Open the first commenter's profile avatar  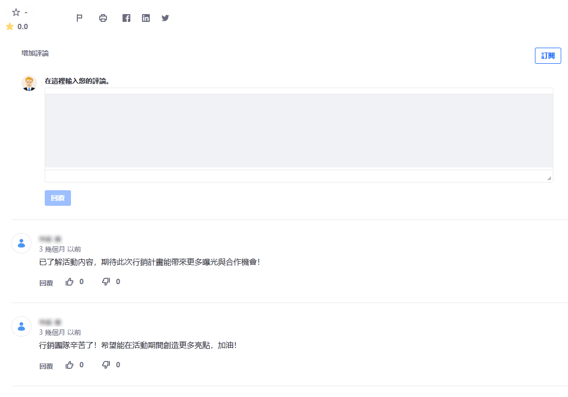pos(21,243)
